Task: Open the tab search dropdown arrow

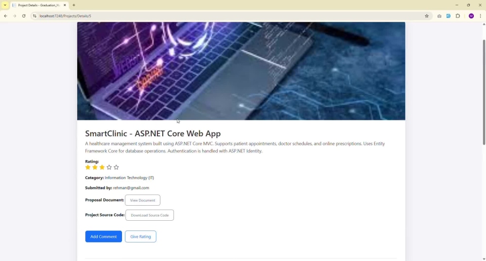Action: tap(5, 5)
